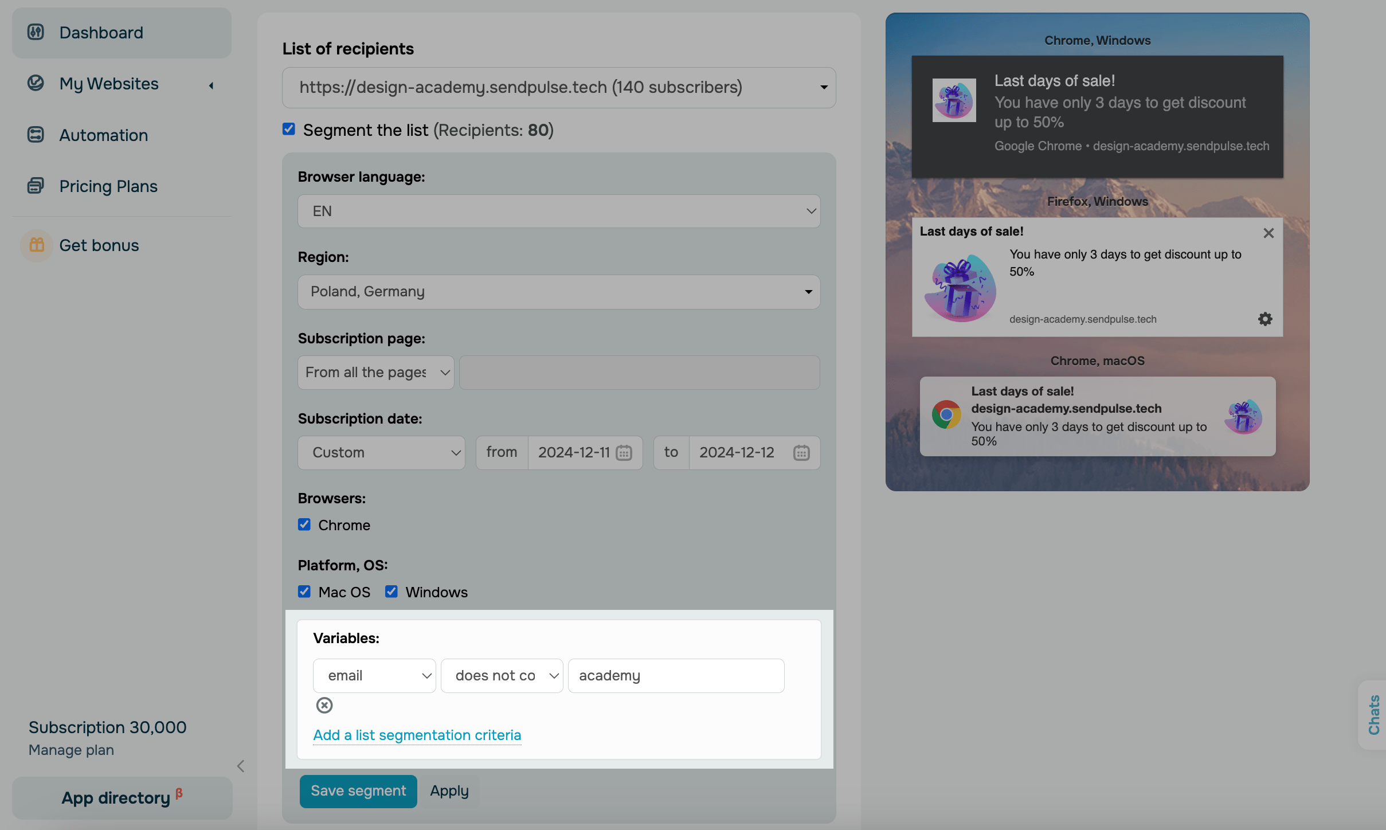
Task: Click the Dashboard sidebar icon
Action: point(36,32)
